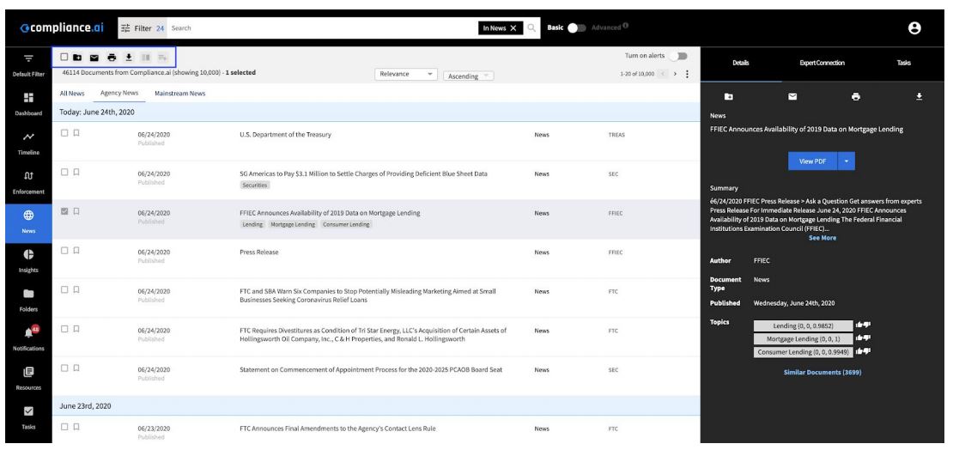
Task: Toggle the select-all checkbox in toolbar
Action: [x=64, y=58]
